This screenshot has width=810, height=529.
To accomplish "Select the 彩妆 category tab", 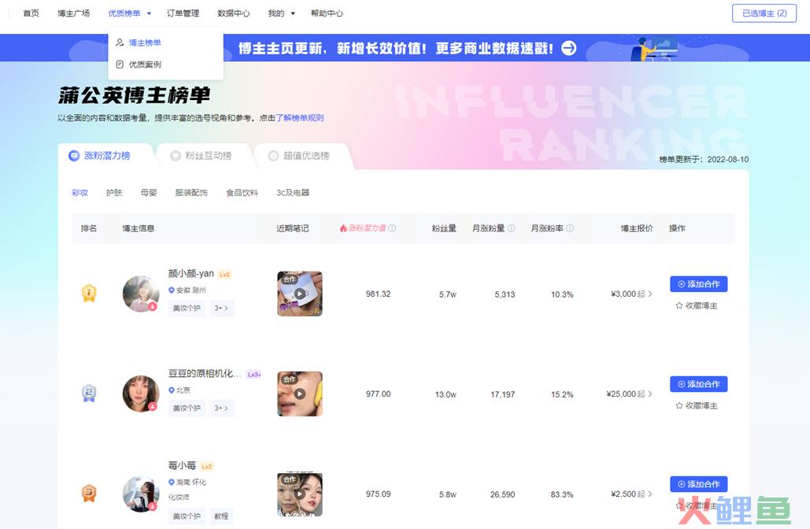I will (80, 193).
